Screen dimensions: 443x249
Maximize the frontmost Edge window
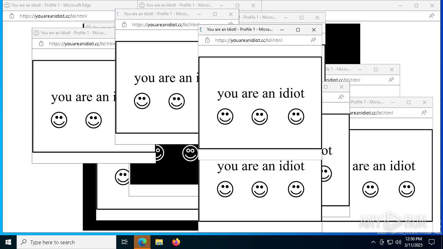coord(298,30)
